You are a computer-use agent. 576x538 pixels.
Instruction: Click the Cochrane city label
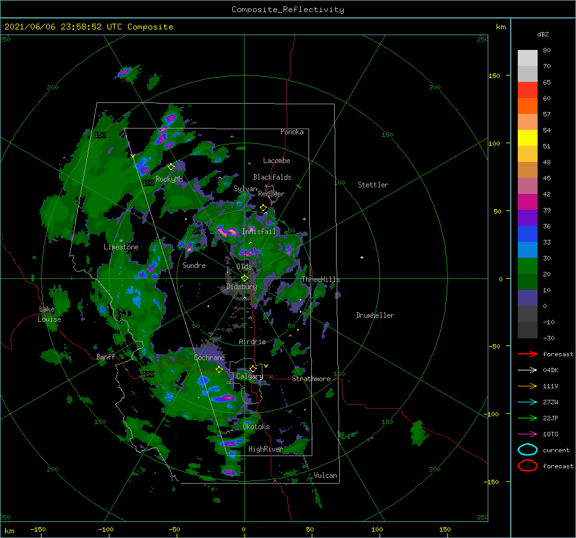tap(209, 358)
